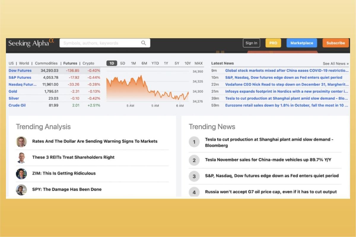The image size is (356, 237).
Task: Select the 1M chart range
Action: 133,63
